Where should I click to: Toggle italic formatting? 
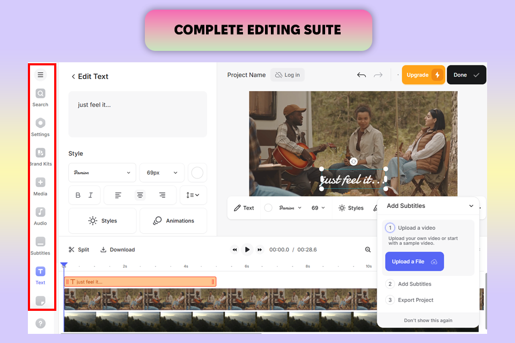[91, 195]
